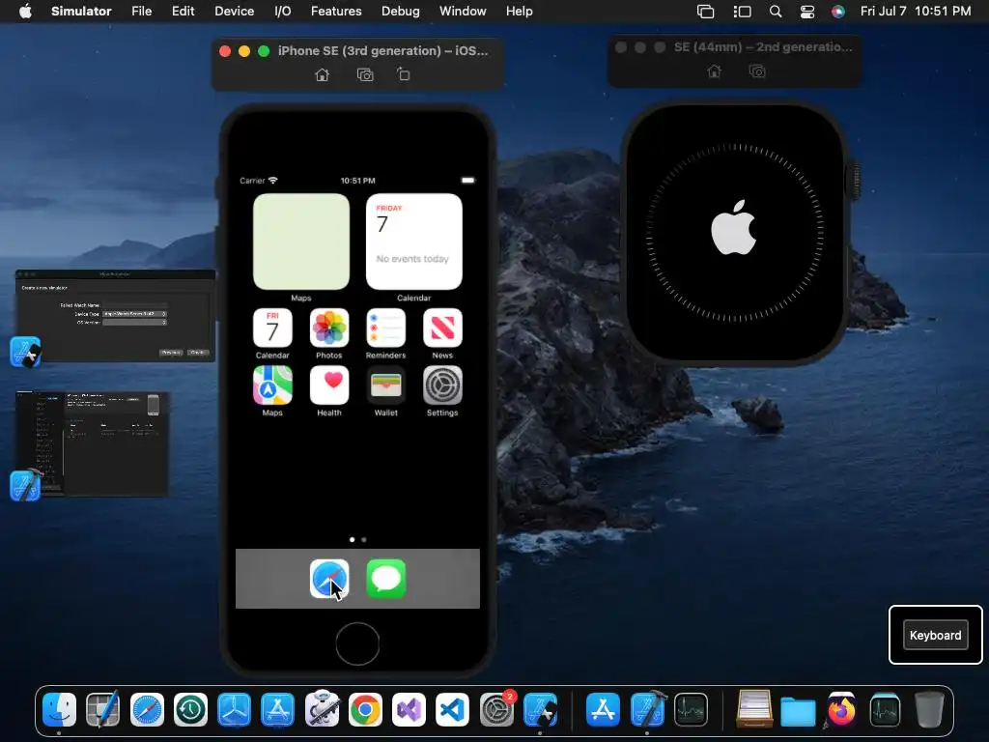Click the Screenshot icon in the Watch SE window
This screenshot has height=742, width=989.
(x=757, y=71)
